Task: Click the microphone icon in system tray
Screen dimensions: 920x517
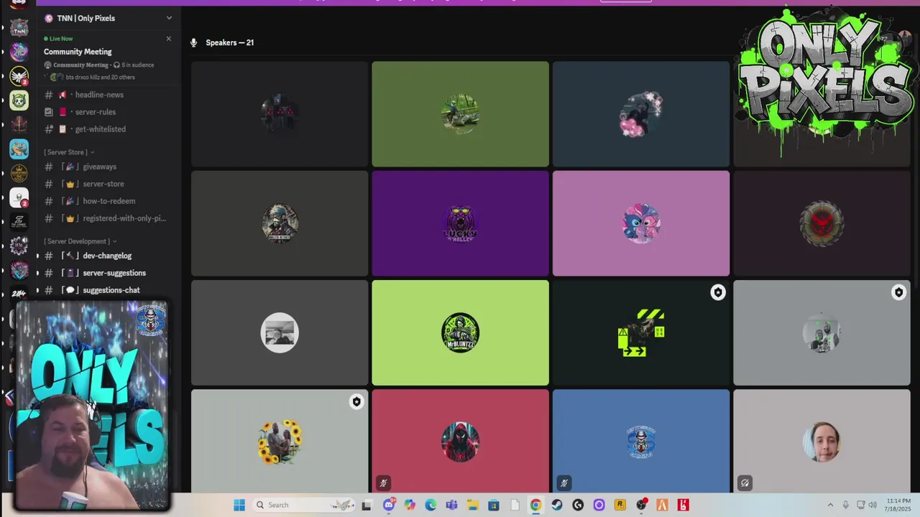Action: (845, 505)
